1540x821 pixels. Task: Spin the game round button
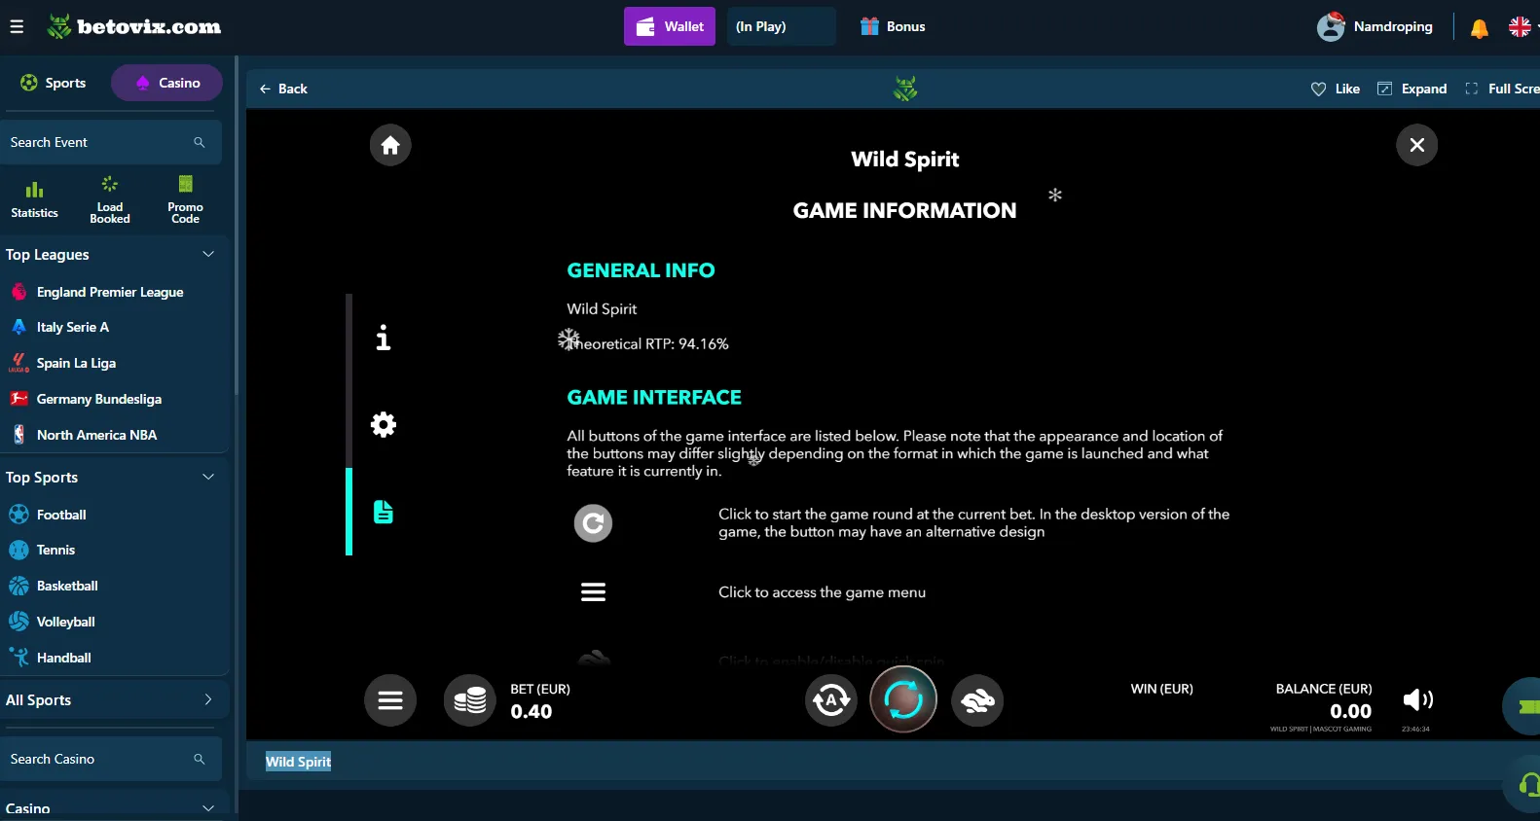coord(903,698)
